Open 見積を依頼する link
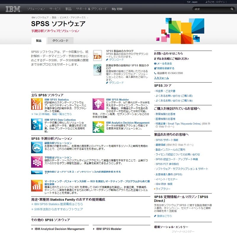This screenshot has width=237, height=233. pyautogui.click(x=166, y=68)
